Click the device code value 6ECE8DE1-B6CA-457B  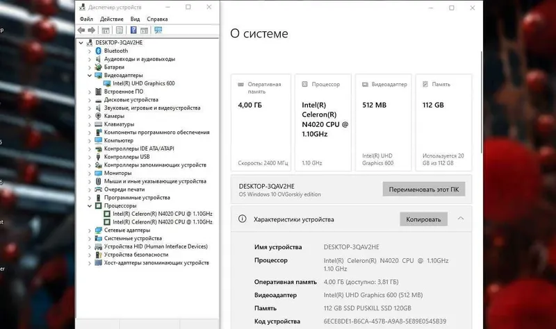click(x=385, y=321)
